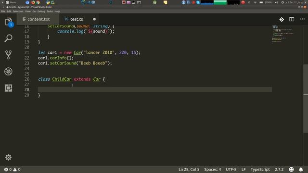Launch Google Chrome from the top panel
The image size is (308, 173).
tap(38, 2)
